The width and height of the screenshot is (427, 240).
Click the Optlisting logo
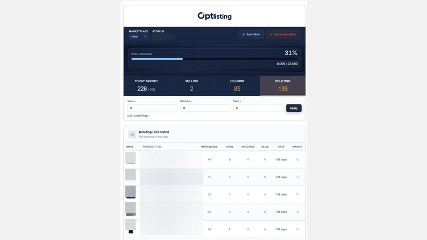[215, 16]
